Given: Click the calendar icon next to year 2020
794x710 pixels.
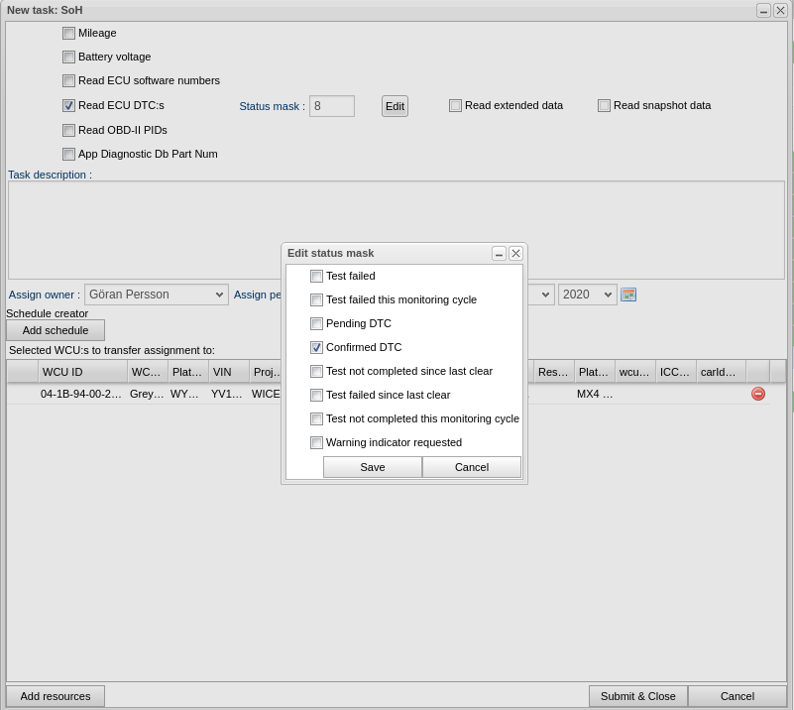Looking at the screenshot, I should (628, 295).
